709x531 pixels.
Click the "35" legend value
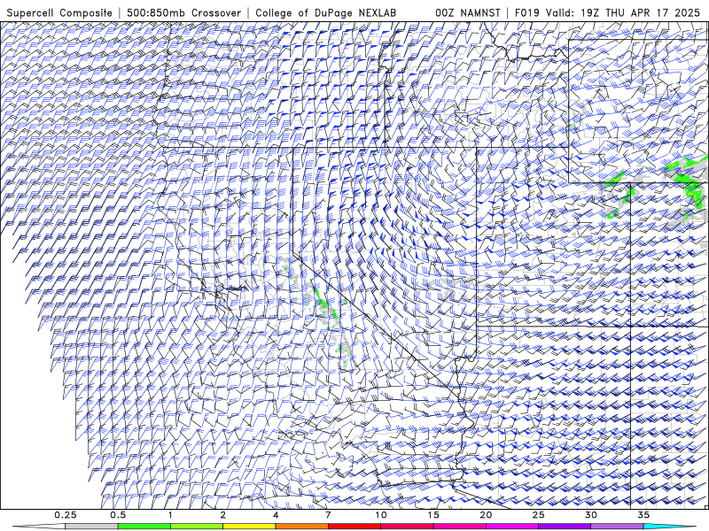click(643, 515)
